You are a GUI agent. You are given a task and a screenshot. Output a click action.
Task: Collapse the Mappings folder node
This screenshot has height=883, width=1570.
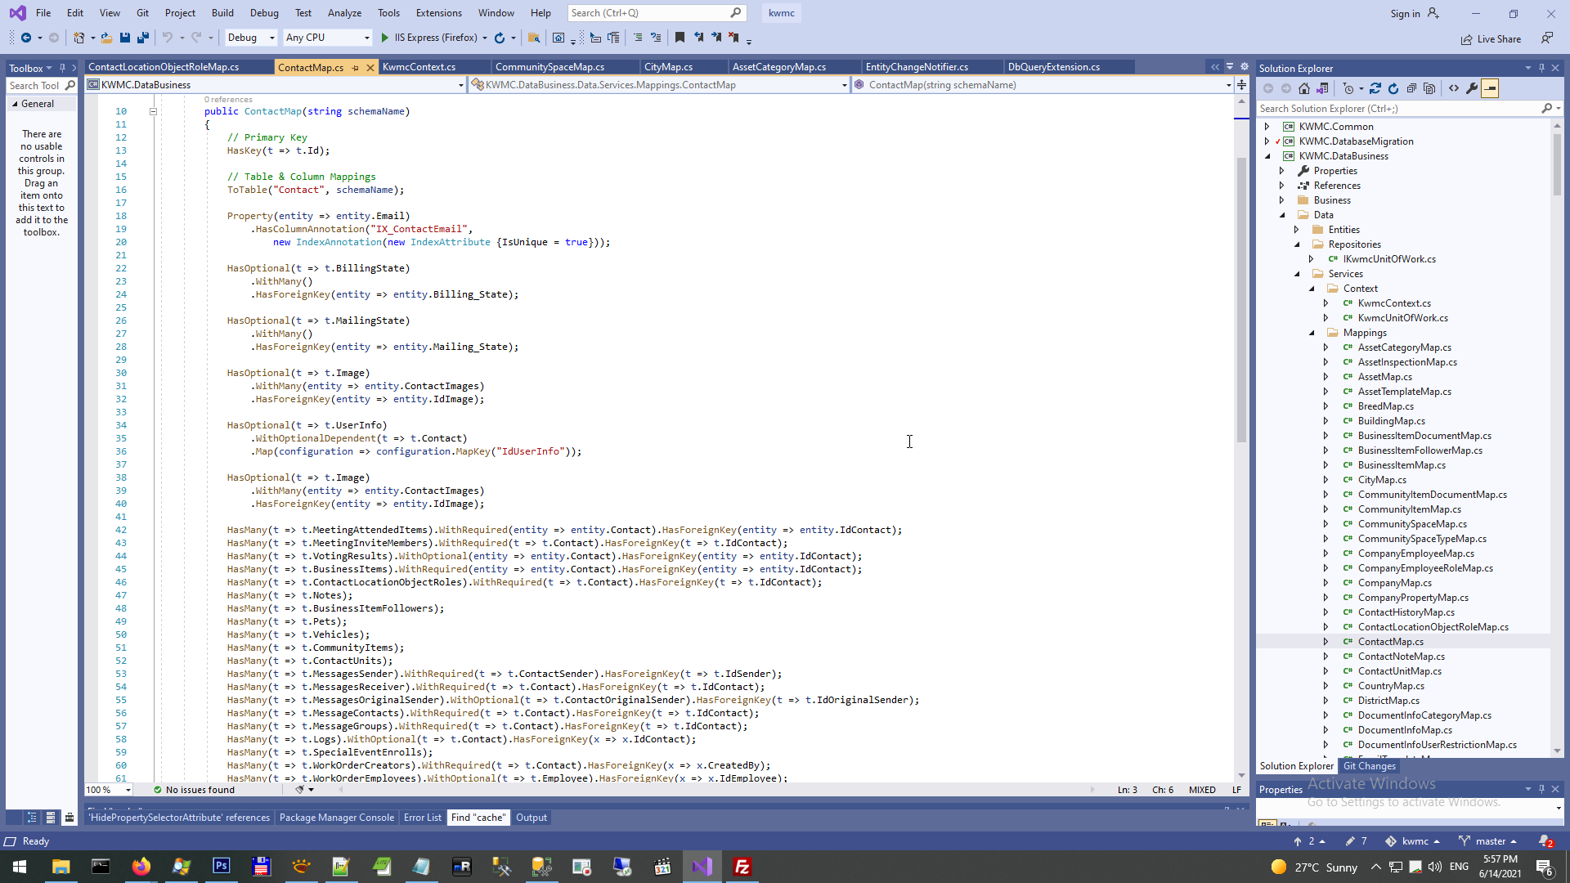[1312, 333]
